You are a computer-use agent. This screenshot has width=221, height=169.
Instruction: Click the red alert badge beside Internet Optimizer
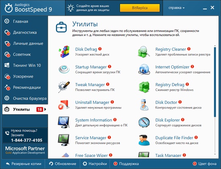pyautogui.click(x=192, y=66)
